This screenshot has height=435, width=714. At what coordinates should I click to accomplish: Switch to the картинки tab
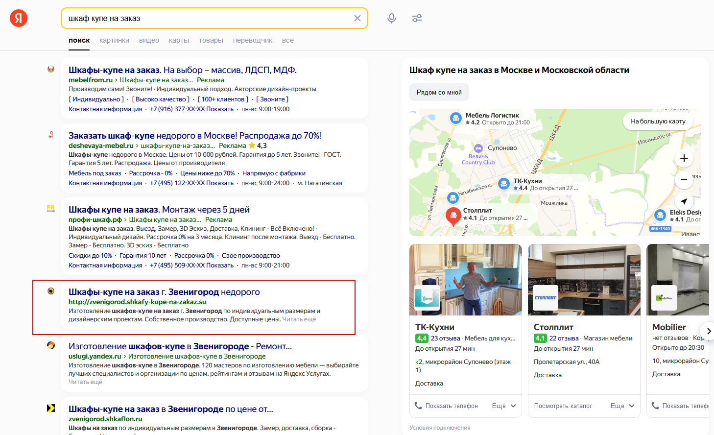[114, 40]
